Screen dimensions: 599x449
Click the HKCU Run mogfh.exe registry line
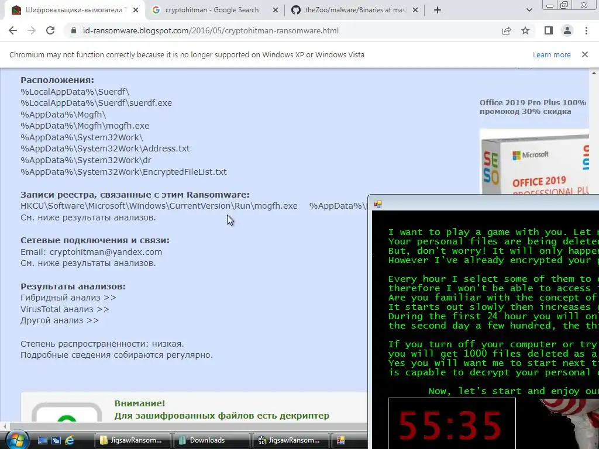tap(159, 206)
